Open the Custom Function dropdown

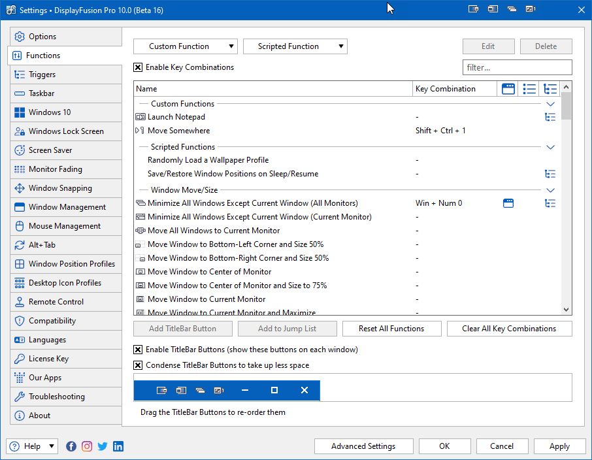pos(186,46)
